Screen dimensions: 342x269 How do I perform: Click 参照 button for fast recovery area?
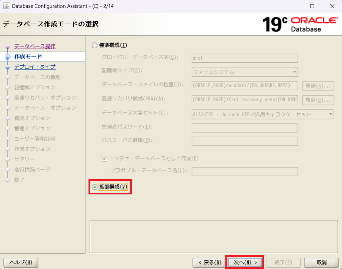pyautogui.click(x=318, y=100)
